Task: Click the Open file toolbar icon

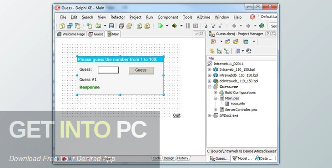Action: (98, 26)
